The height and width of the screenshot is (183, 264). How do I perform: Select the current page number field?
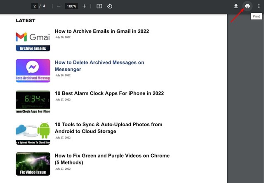[35, 6]
